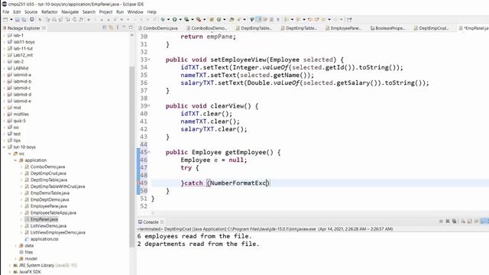Collapse the application package node

(15, 160)
